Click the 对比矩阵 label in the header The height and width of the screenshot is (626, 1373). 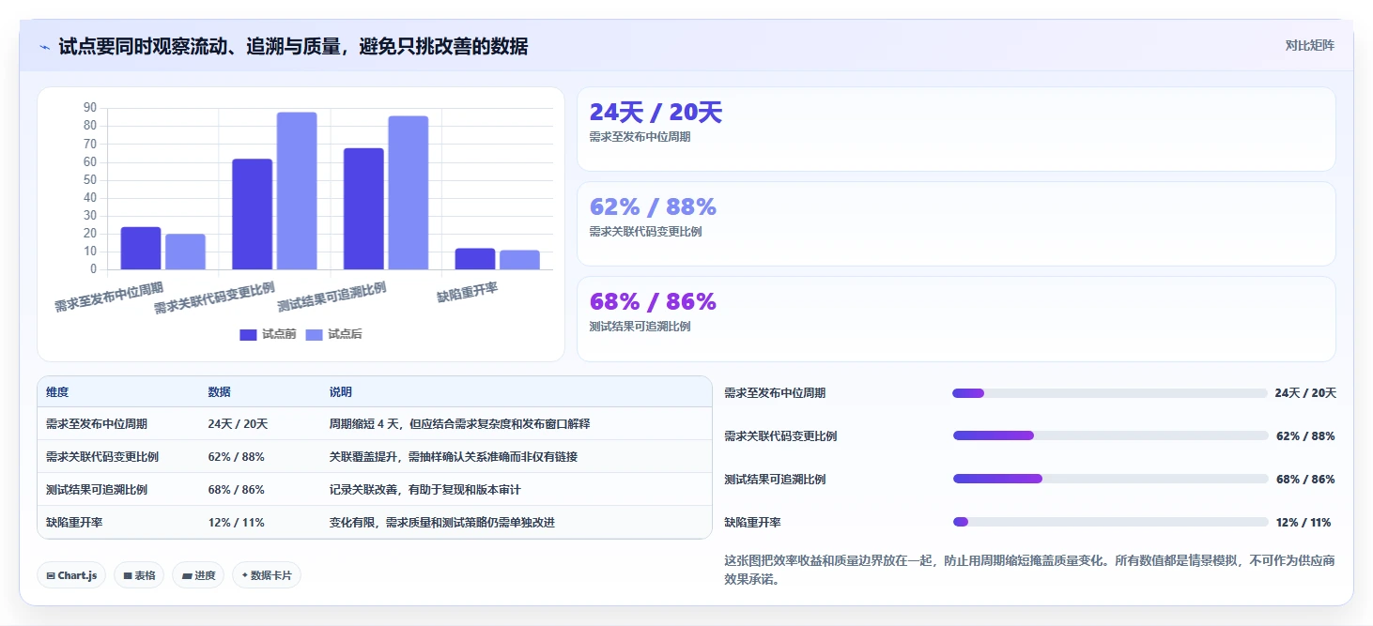click(1309, 45)
